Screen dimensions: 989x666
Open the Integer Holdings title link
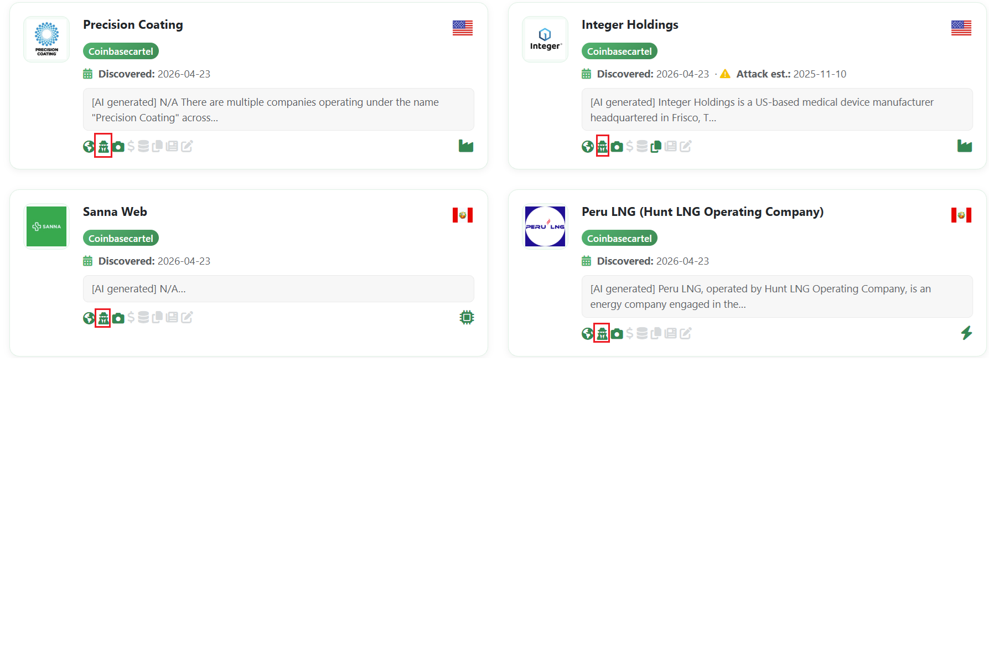[629, 25]
